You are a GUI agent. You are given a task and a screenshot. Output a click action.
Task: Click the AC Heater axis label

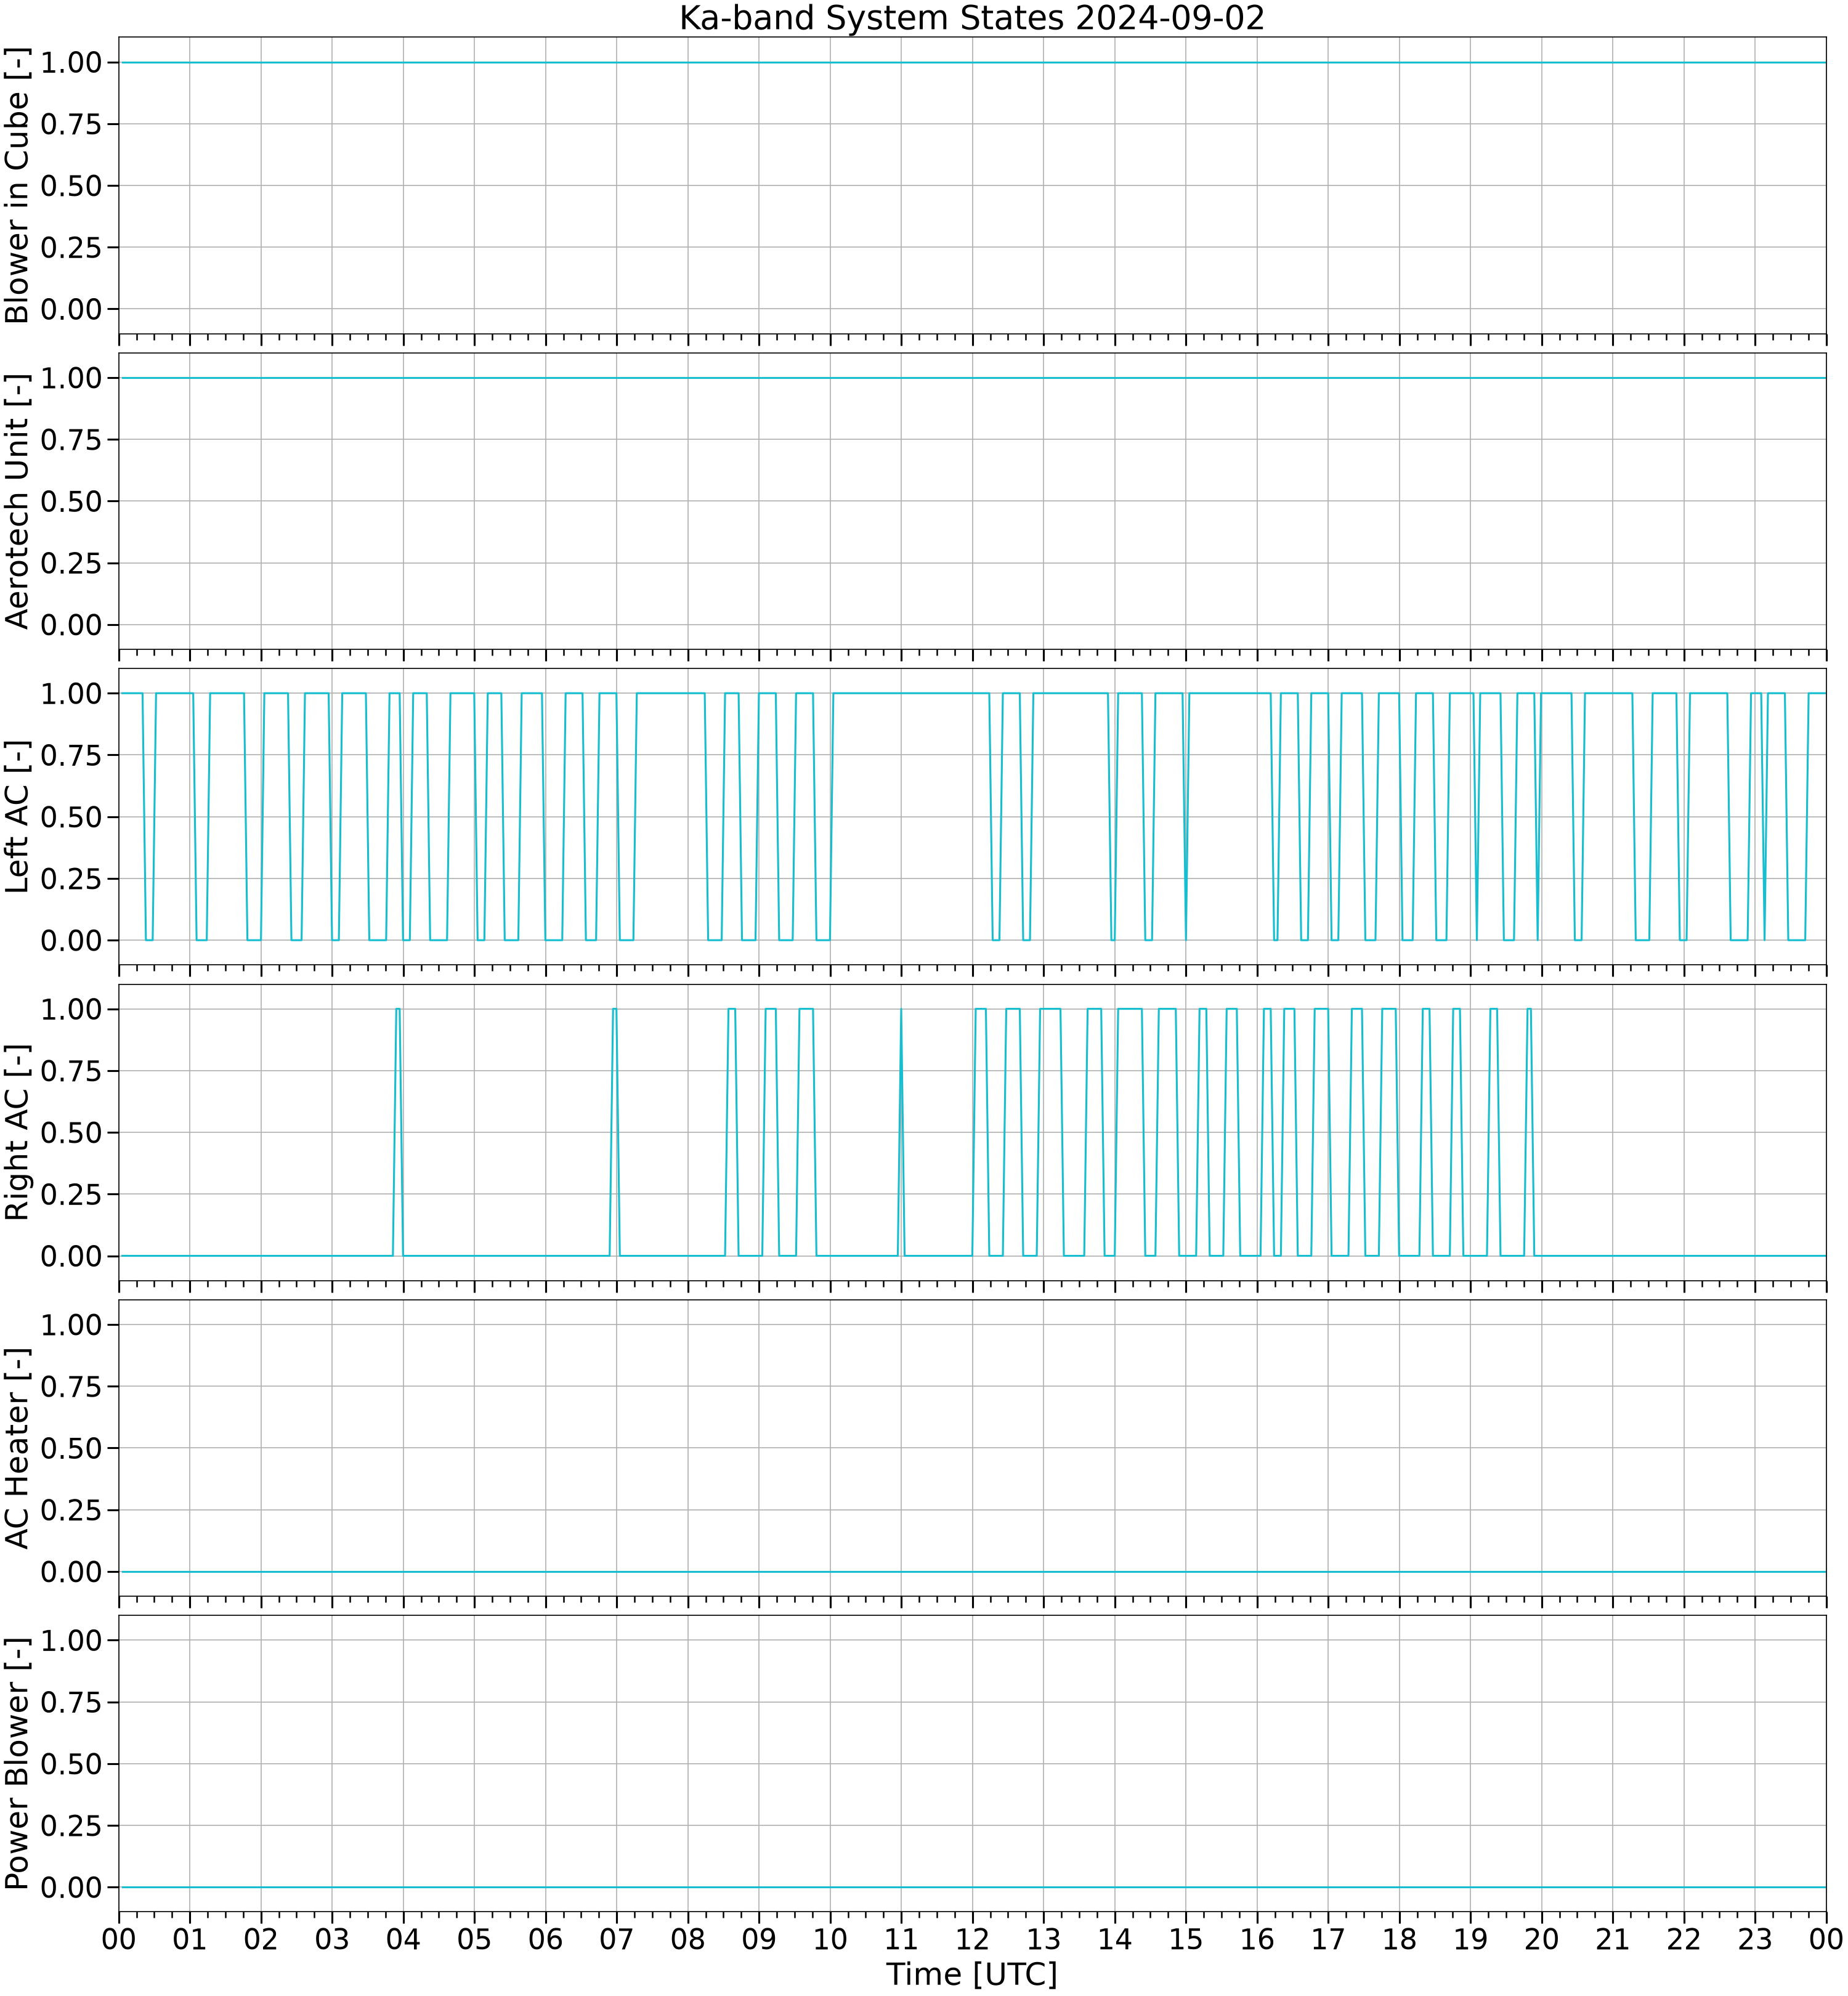[x=17, y=1448]
